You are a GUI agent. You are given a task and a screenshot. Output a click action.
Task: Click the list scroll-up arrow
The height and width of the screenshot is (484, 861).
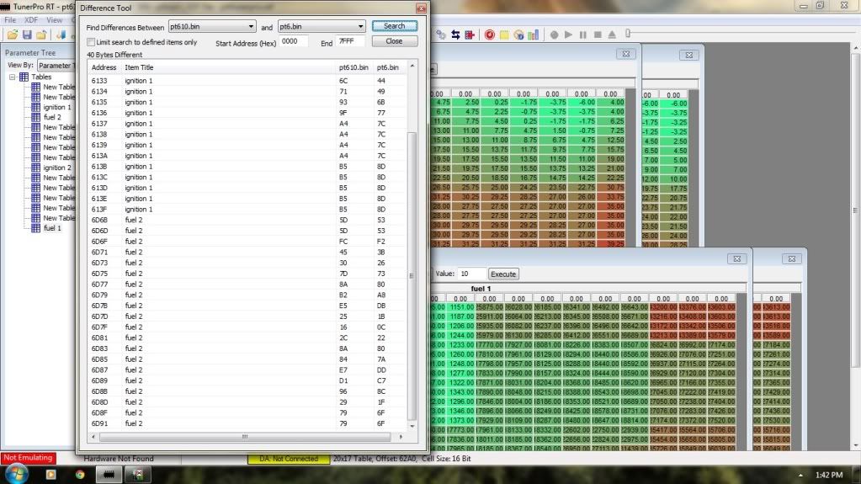point(412,66)
